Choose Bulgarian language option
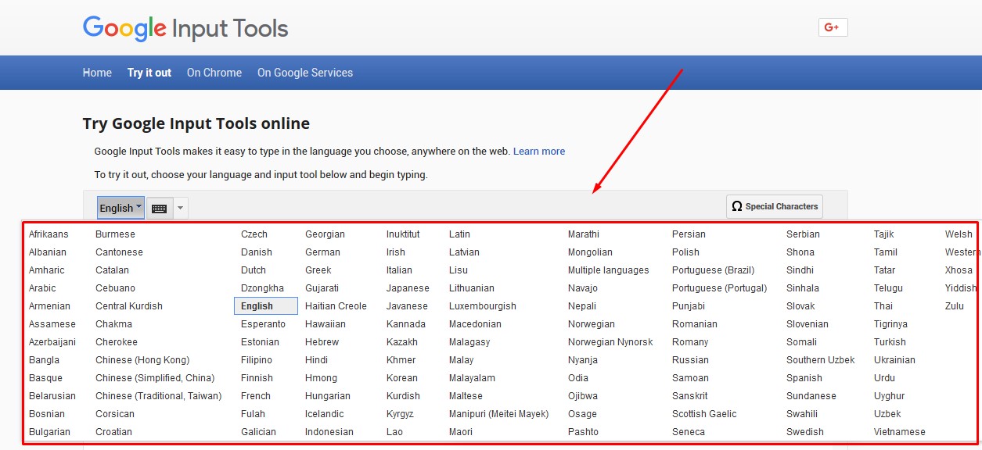The height and width of the screenshot is (450, 982). pos(49,432)
